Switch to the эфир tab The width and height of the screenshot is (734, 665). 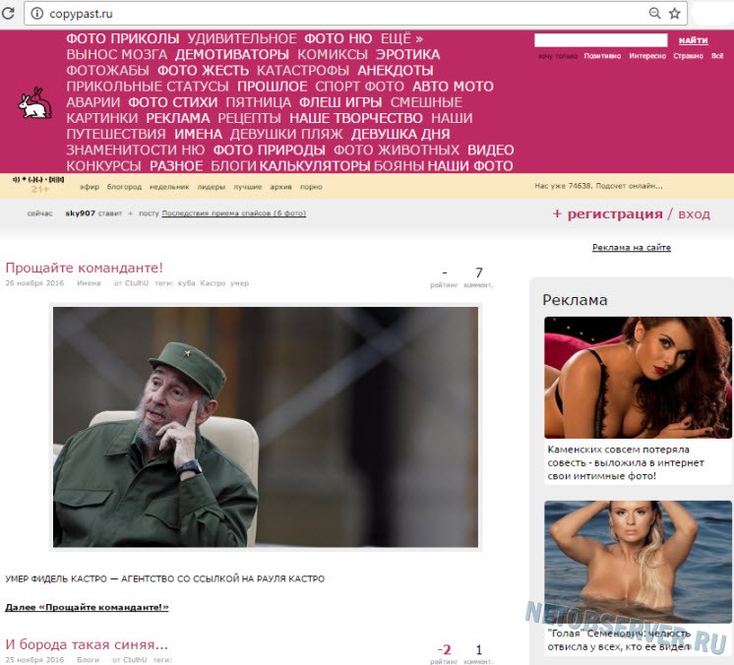(x=89, y=187)
